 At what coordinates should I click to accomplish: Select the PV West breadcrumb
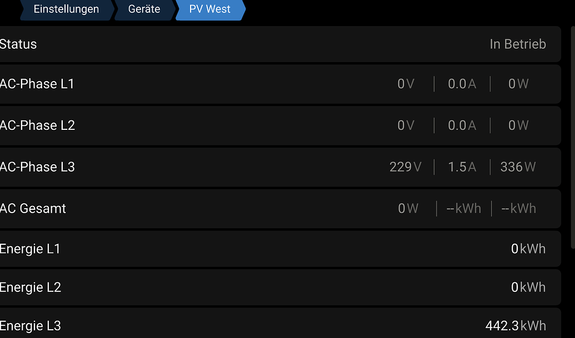210,9
